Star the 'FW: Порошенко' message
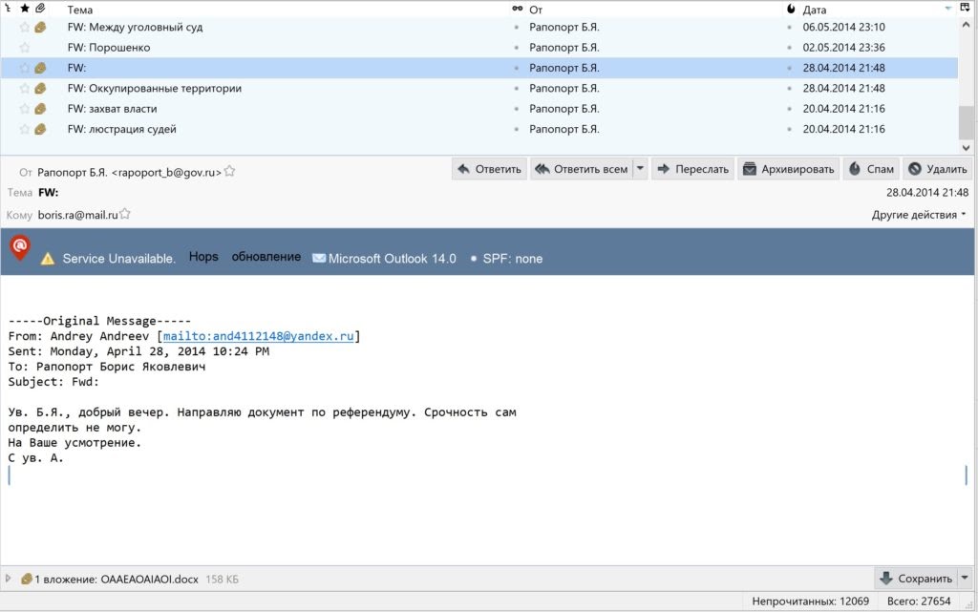 pyautogui.click(x=25, y=48)
